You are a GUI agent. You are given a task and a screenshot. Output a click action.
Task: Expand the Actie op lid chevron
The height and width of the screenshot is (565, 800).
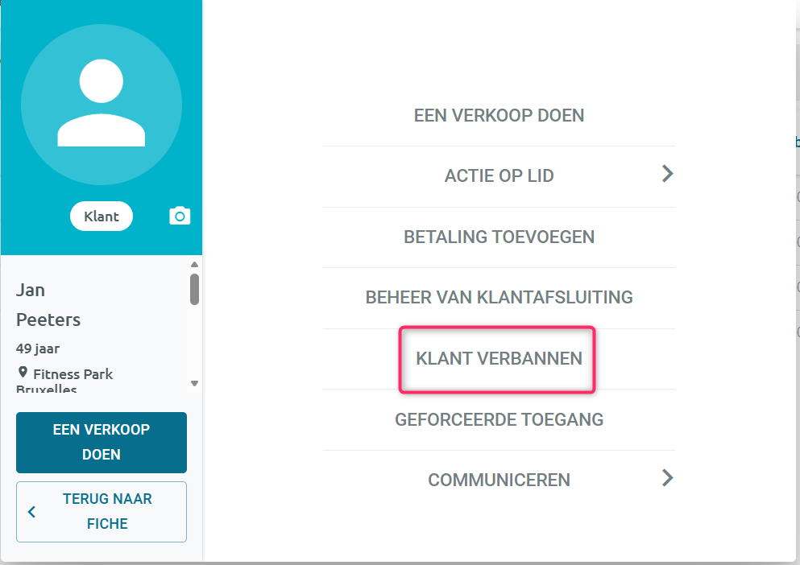pyautogui.click(x=667, y=174)
